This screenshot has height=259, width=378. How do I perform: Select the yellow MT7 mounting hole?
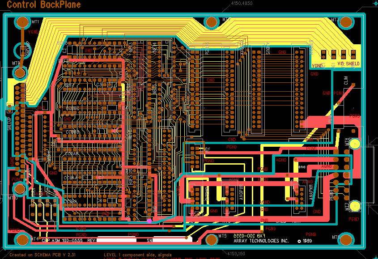[355, 206]
